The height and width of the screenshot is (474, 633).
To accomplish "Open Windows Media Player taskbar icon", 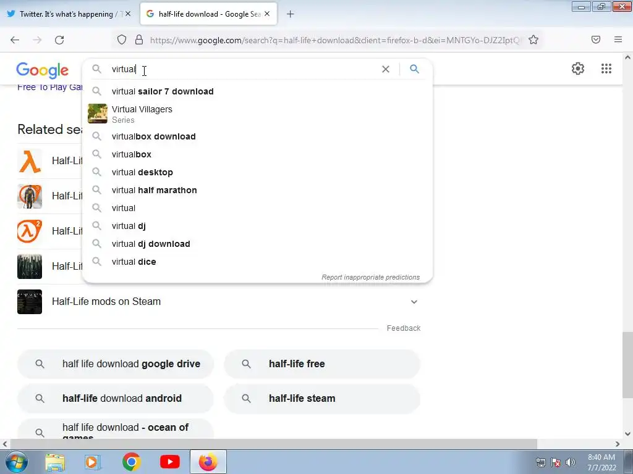I will pos(93,462).
